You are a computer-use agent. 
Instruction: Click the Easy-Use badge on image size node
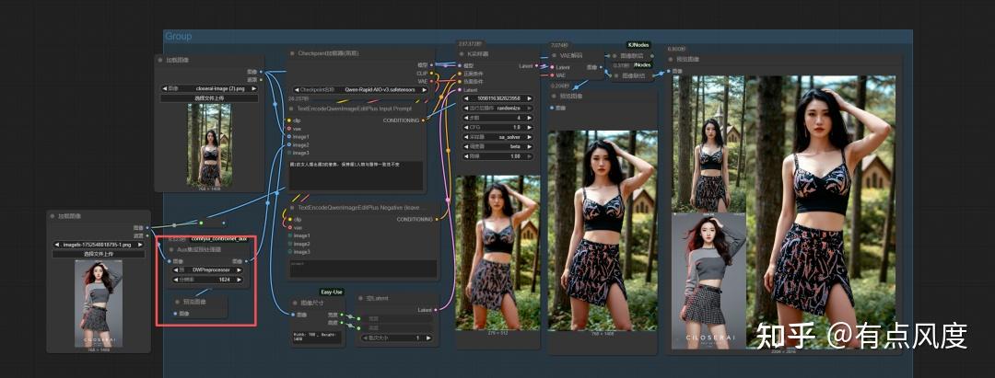(x=332, y=292)
